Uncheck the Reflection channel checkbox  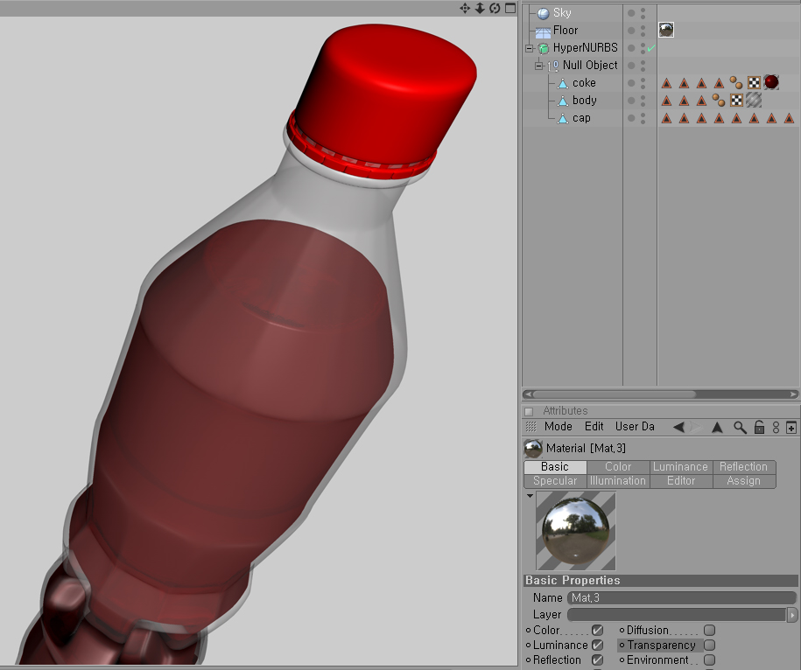click(597, 660)
